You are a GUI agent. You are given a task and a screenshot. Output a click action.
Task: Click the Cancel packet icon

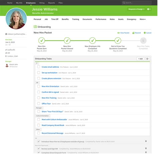coord(145,33)
